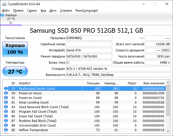Click the Прошивка field EXM04B6Q
The width and height of the screenshot is (173, 136).
click(x=89, y=38)
